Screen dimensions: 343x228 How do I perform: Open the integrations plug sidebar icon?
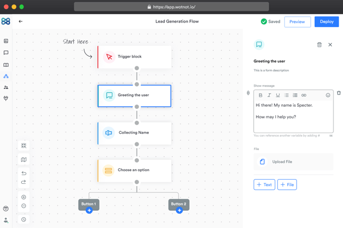click(x=6, y=98)
